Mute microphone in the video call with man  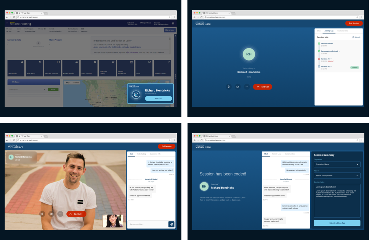tap(42, 214)
